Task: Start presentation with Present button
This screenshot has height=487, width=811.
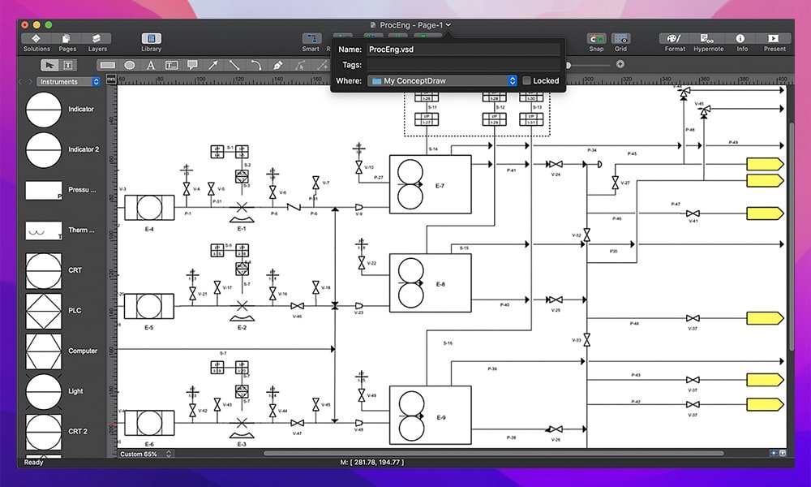Action: click(x=774, y=39)
